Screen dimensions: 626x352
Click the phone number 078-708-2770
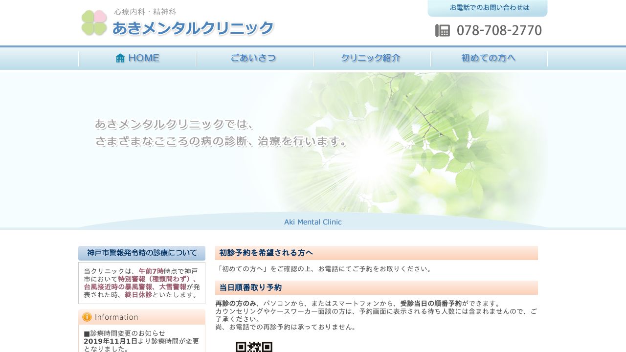pyautogui.click(x=499, y=30)
